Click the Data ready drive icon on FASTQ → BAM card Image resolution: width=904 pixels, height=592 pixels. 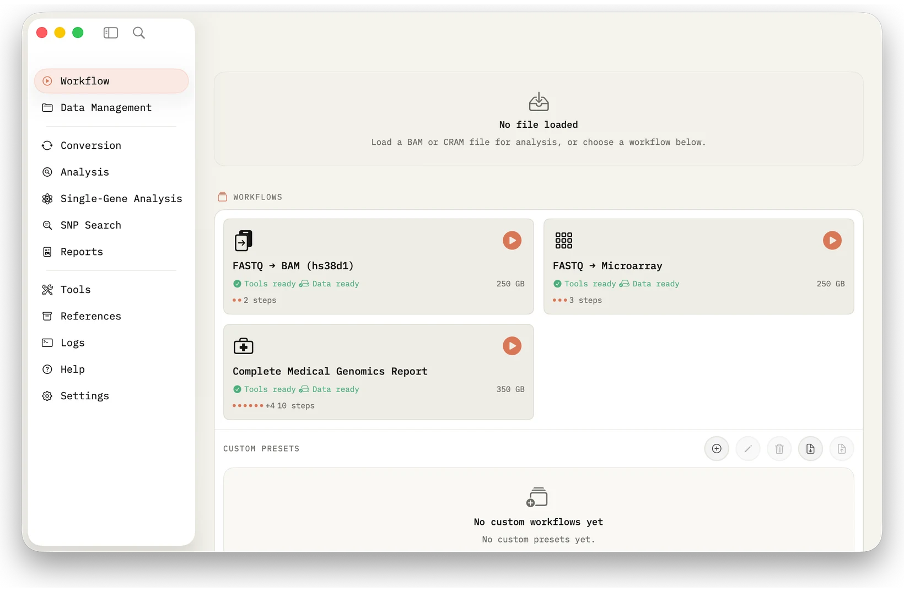tap(304, 284)
